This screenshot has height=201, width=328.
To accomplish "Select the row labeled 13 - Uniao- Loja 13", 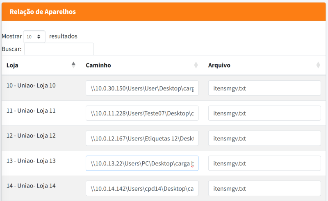I will click(x=31, y=161).
